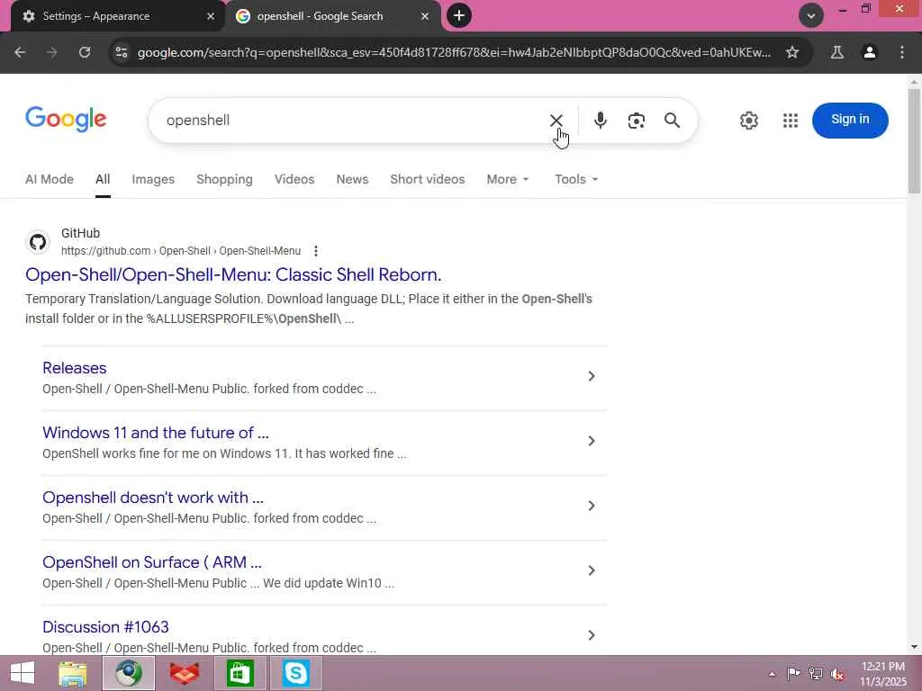Image resolution: width=922 pixels, height=691 pixels.
Task: Open the Chrome profile avatar icon
Action: pos(869,52)
